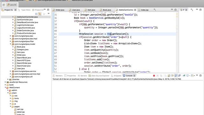Click the com.trungtamjava.util package icon

coord(13,77)
